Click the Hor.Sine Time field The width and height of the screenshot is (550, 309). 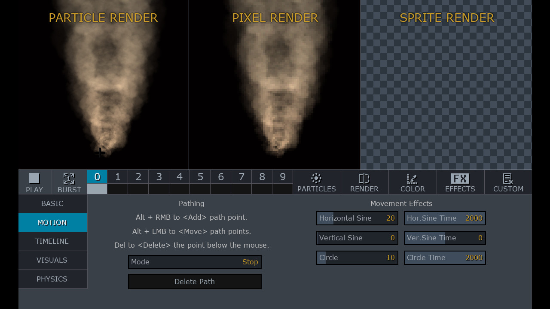pos(445,218)
